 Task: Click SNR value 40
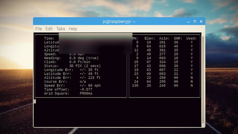coord(176,46)
